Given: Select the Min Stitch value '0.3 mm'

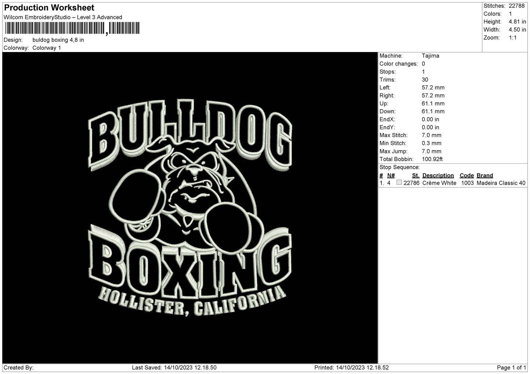Looking at the screenshot, I should pyautogui.click(x=432, y=143).
